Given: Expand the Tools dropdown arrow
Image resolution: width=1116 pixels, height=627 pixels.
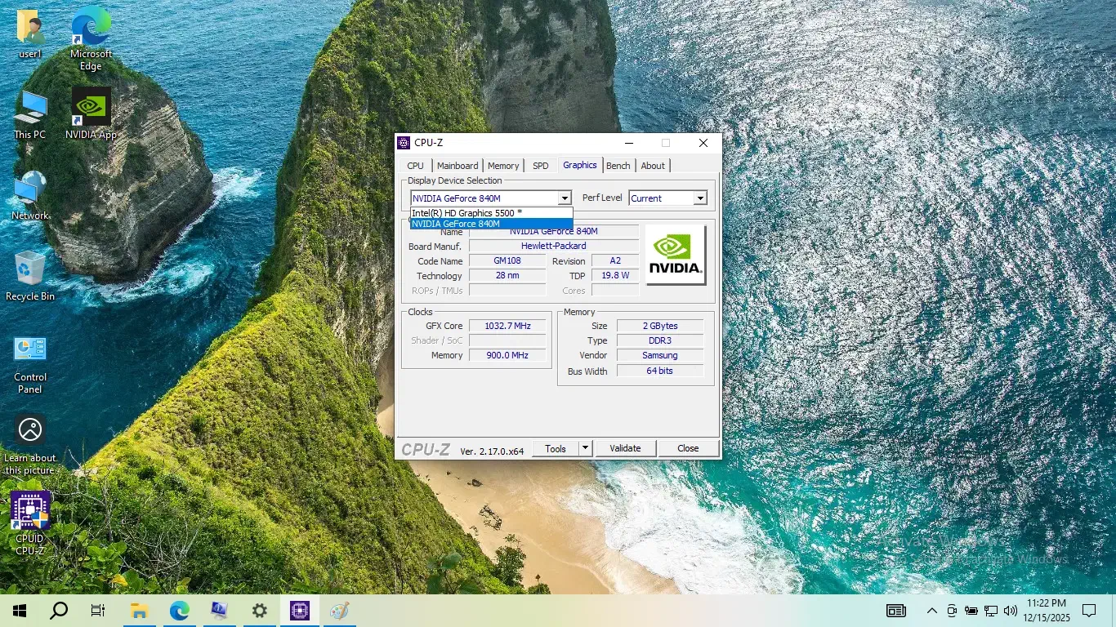Looking at the screenshot, I should 584,447.
